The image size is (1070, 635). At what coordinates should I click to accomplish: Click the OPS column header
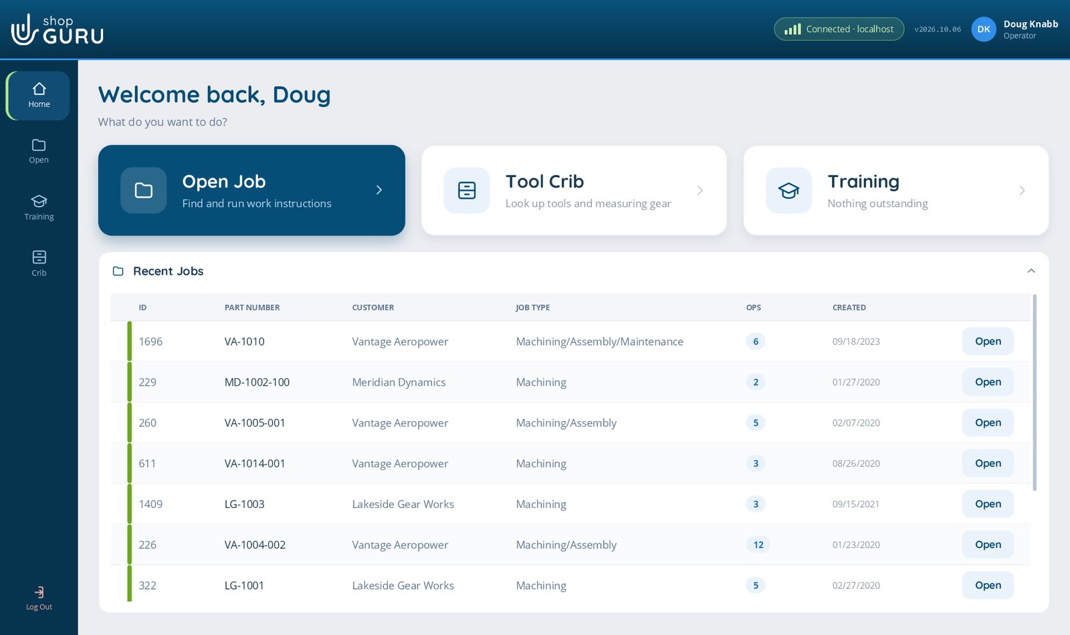click(x=754, y=307)
